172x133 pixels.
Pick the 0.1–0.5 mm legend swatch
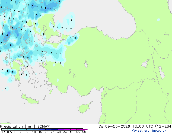pyautogui.click(x=5, y=129)
